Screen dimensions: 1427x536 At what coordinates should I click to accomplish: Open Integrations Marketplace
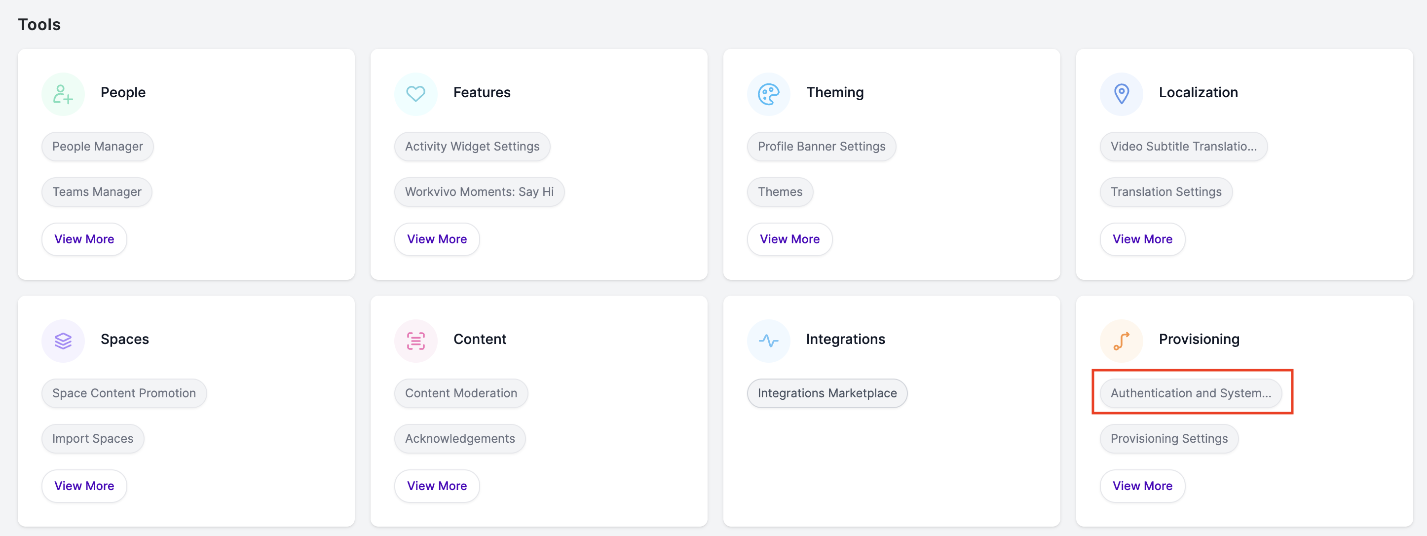(827, 393)
